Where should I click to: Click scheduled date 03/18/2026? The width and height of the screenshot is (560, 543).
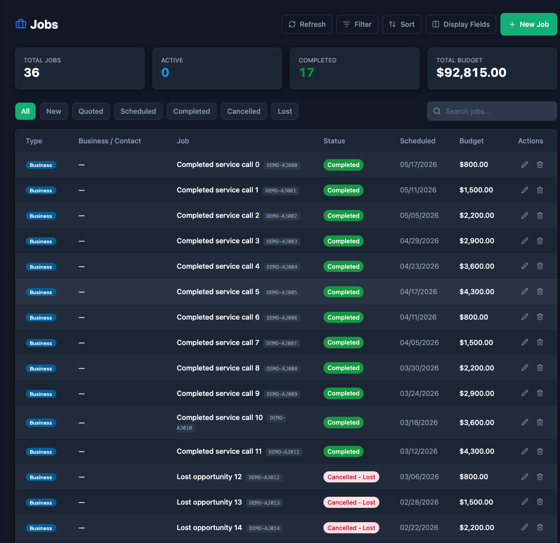pyautogui.click(x=419, y=423)
